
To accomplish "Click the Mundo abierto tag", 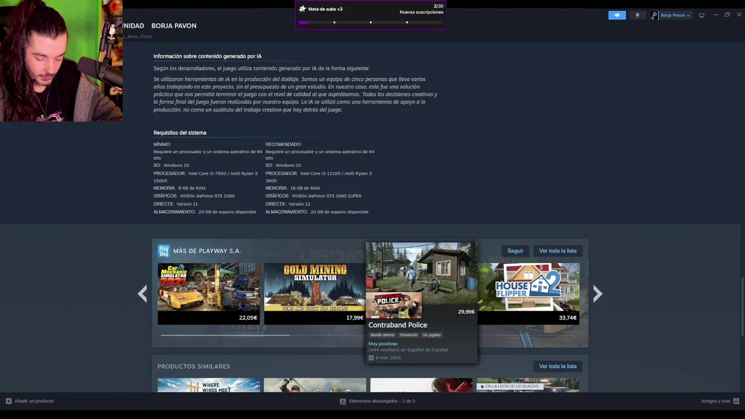I will (x=382, y=335).
